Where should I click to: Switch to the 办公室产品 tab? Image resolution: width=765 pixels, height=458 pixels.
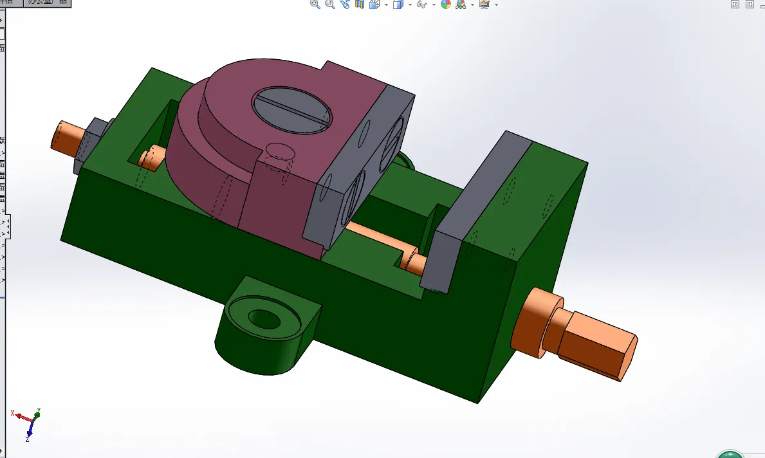48,3
